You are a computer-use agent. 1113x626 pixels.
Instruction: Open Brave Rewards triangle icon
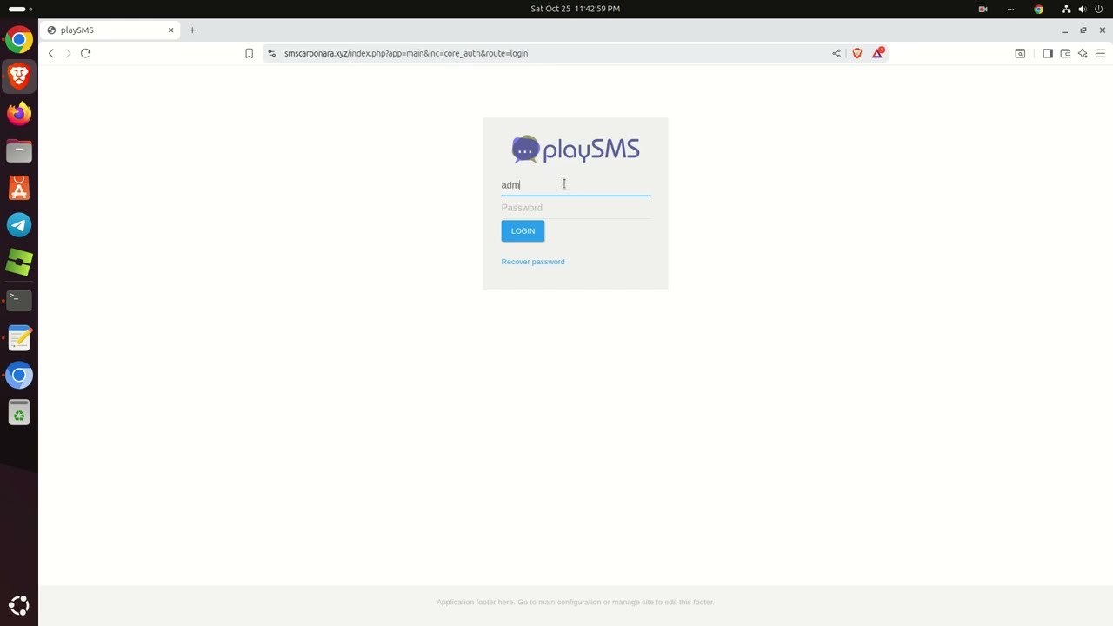click(878, 53)
